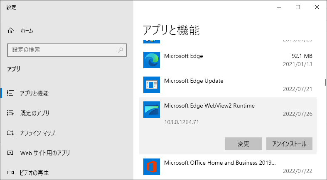Click the Microsoft Edge app icon

[152, 60]
